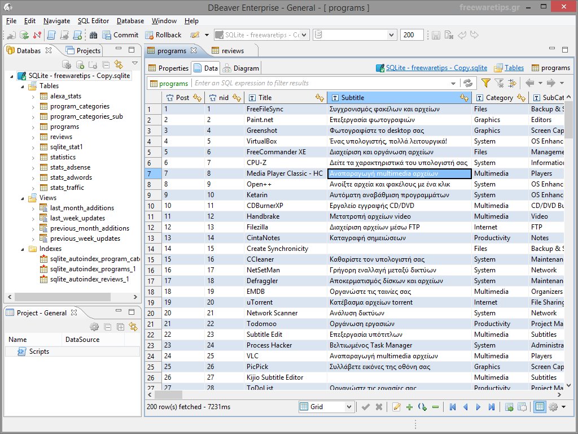
Task: Select the program_categories table
Action: click(x=80, y=106)
